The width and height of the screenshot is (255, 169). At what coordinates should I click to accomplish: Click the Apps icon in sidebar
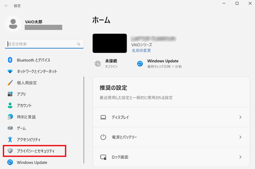[10, 94]
